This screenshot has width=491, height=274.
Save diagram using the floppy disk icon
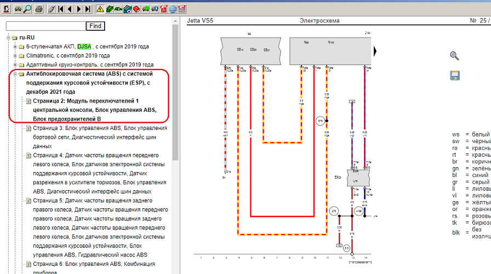click(455, 76)
